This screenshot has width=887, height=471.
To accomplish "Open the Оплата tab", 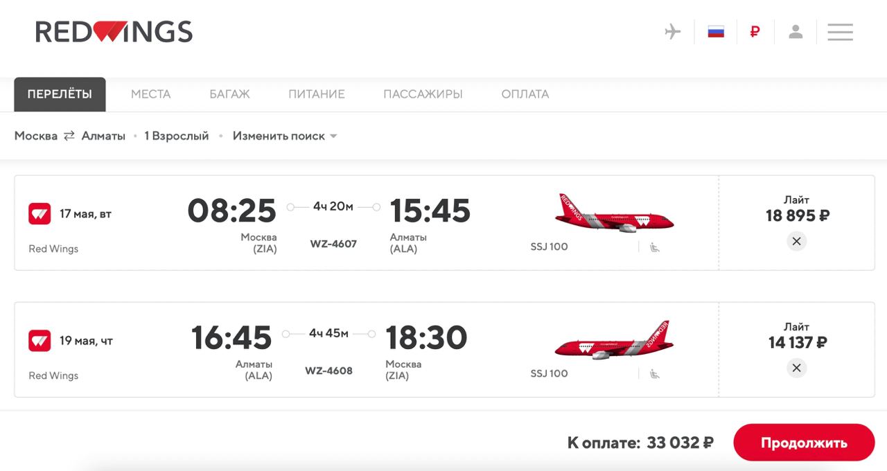I will [x=525, y=94].
